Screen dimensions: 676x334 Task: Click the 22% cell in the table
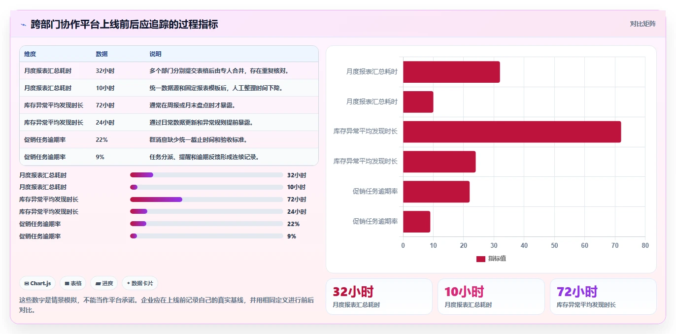[102, 140]
